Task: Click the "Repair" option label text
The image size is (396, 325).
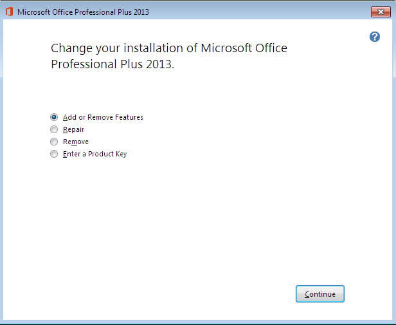Action: tap(73, 129)
